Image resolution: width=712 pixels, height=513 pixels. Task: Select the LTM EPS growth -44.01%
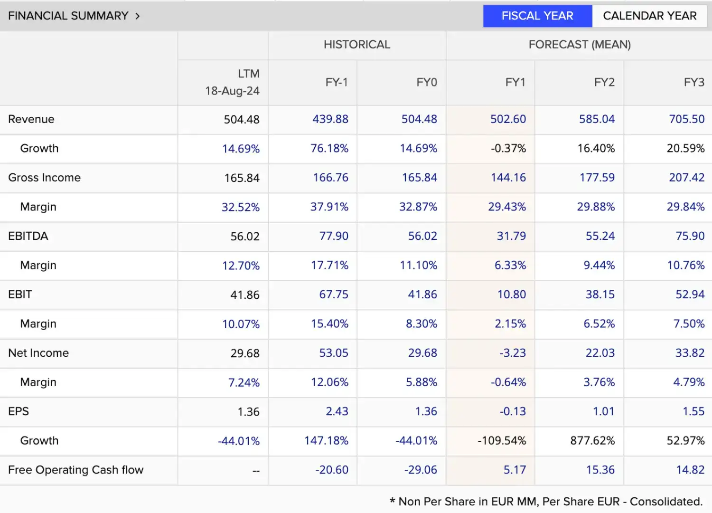point(239,441)
